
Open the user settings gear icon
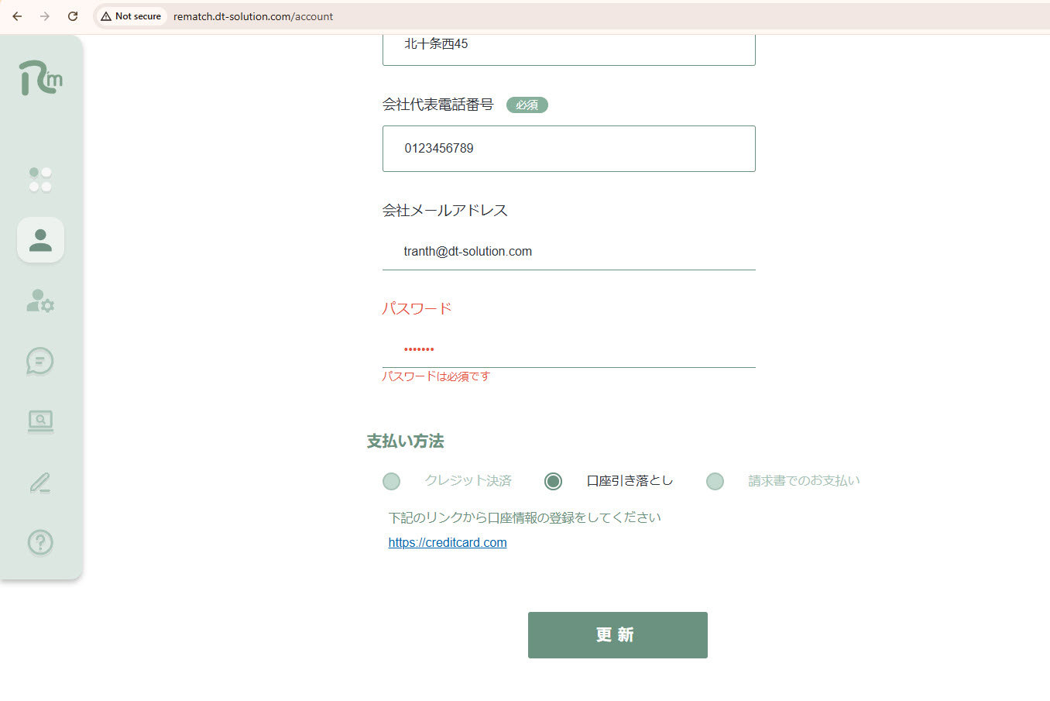(40, 301)
